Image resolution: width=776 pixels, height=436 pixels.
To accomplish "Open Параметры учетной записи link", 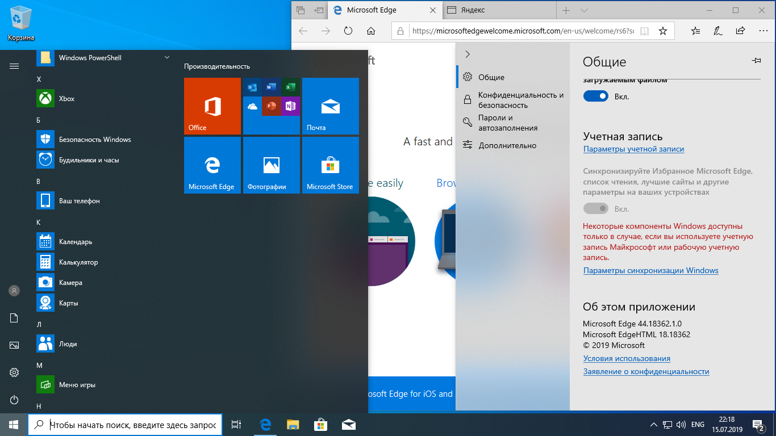I will click(633, 149).
